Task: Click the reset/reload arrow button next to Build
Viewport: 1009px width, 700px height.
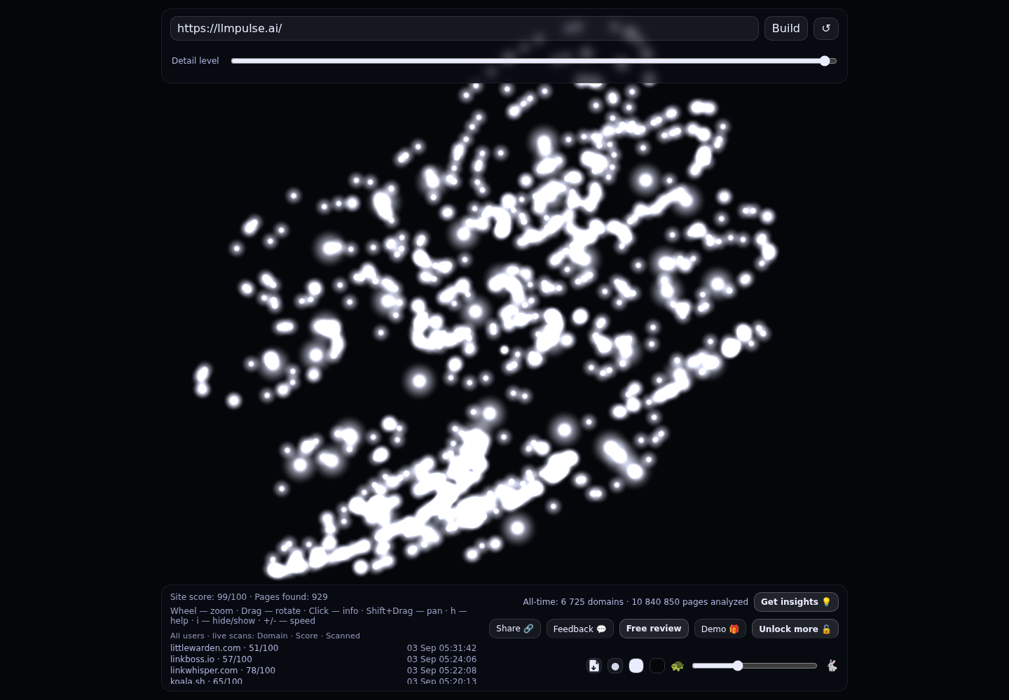Action: [826, 29]
